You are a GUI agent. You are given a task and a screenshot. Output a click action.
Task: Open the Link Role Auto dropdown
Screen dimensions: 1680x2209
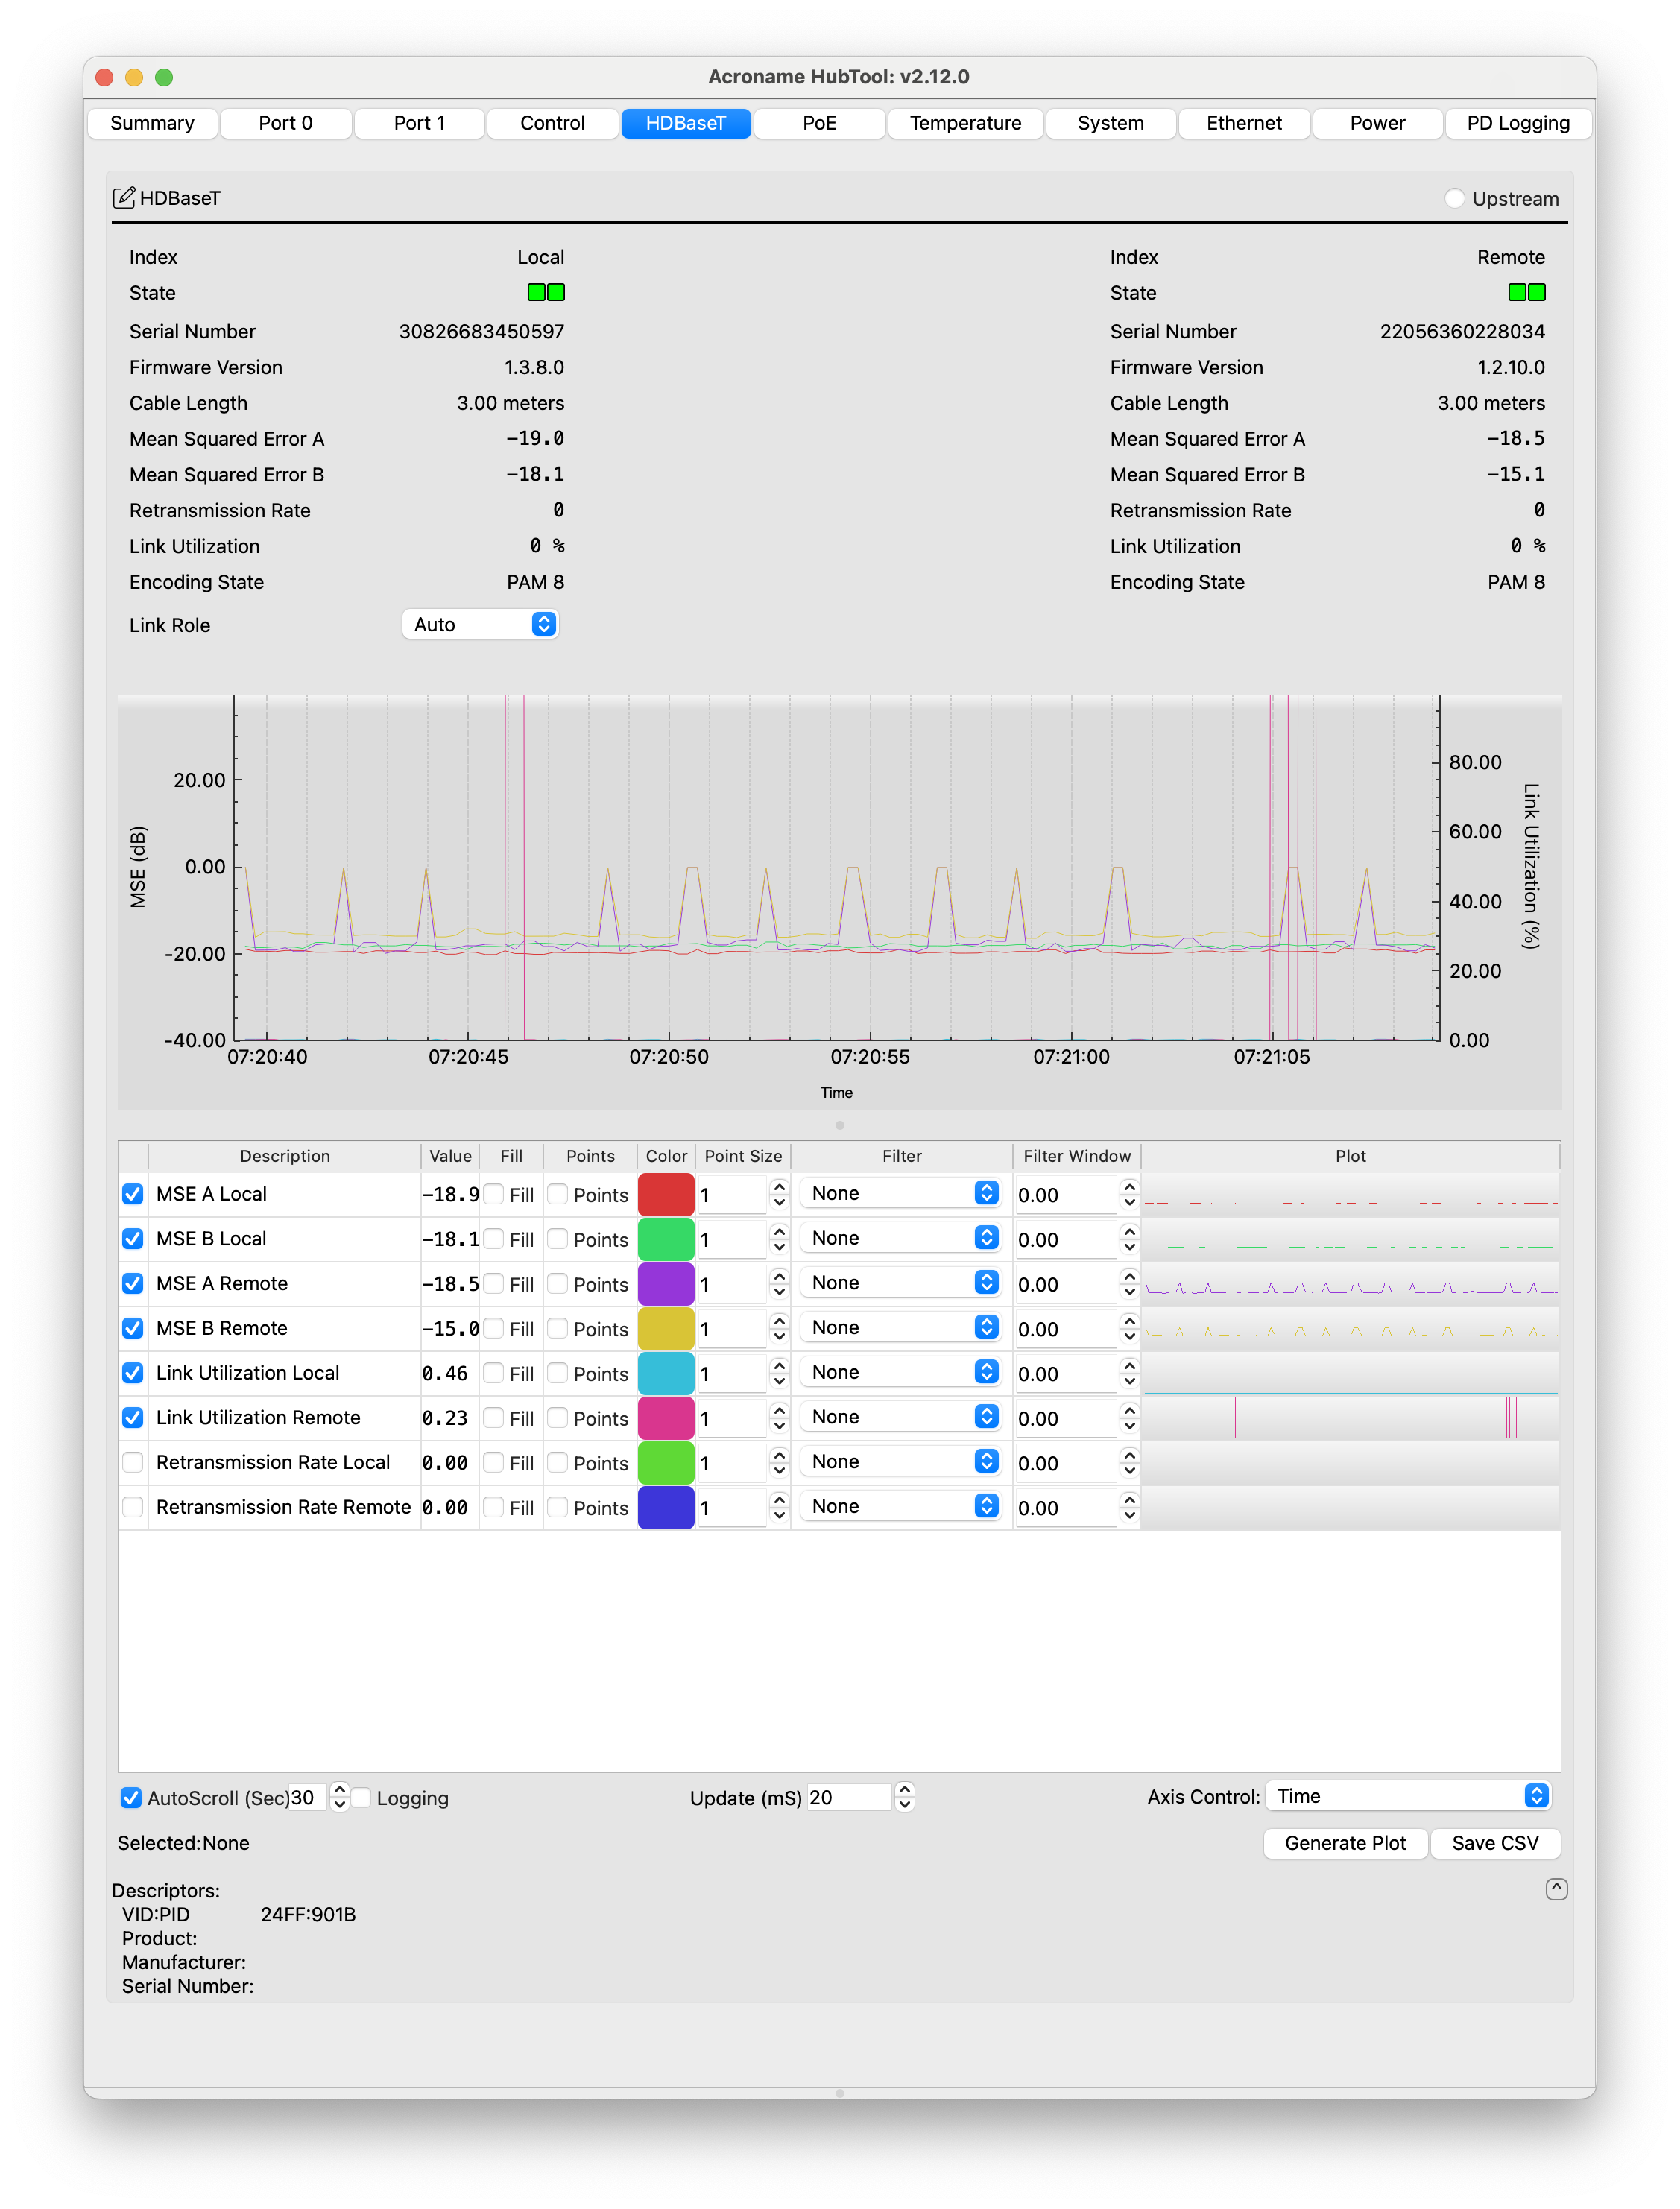[x=480, y=624]
